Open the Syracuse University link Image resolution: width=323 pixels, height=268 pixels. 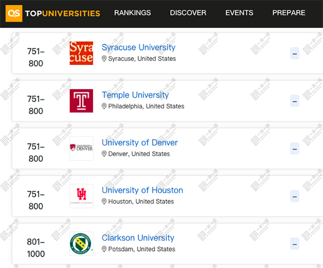(x=138, y=47)
